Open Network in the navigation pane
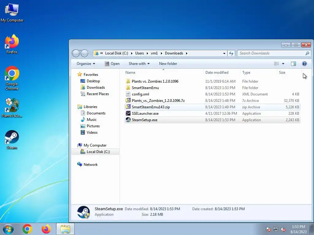 (x=90, y=164)
